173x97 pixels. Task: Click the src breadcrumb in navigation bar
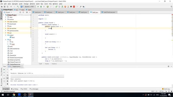[16, 10]
